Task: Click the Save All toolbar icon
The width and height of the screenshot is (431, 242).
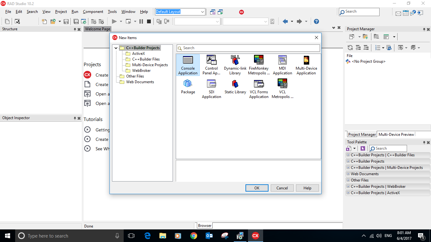Action: pyautogui.click(x=76, y=21)
